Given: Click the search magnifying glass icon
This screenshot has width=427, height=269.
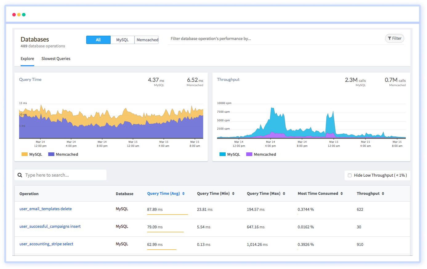Looking at the screenshot, I should coord(20,175).
